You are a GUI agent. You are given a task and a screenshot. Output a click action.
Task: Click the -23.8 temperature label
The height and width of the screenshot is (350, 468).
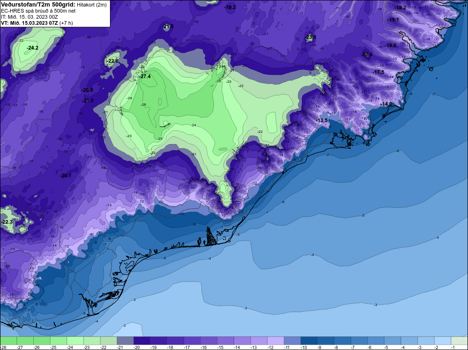pyautogui.click(x=311, y=37)
